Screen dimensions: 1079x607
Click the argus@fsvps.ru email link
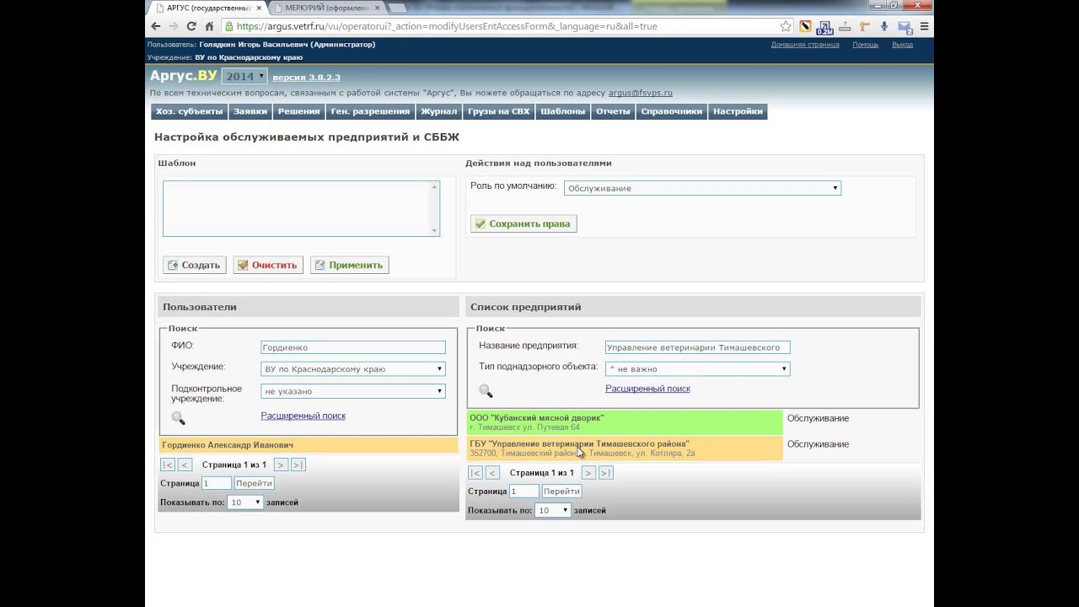click(641, 93)
